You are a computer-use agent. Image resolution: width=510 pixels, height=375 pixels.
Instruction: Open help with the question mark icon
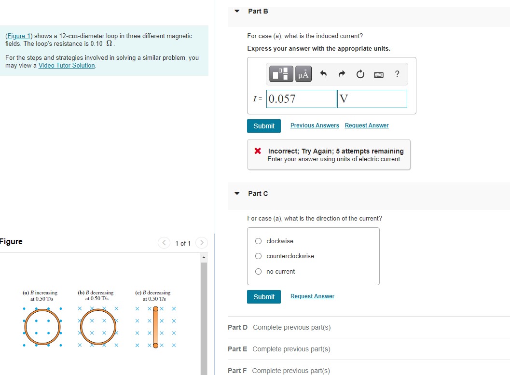pos(397,74)
